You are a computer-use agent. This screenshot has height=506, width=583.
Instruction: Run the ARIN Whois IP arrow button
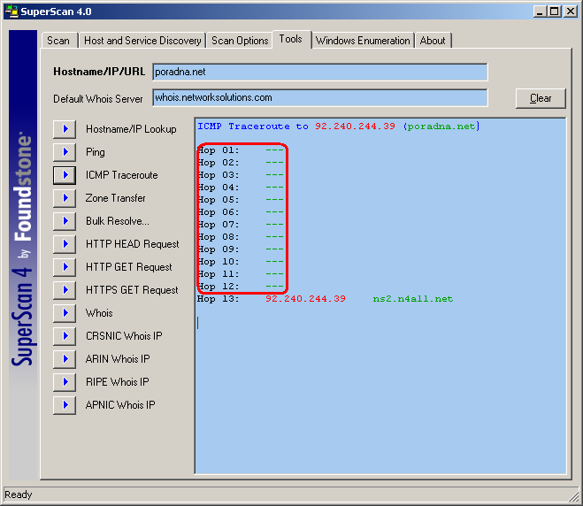coord(65,359)
